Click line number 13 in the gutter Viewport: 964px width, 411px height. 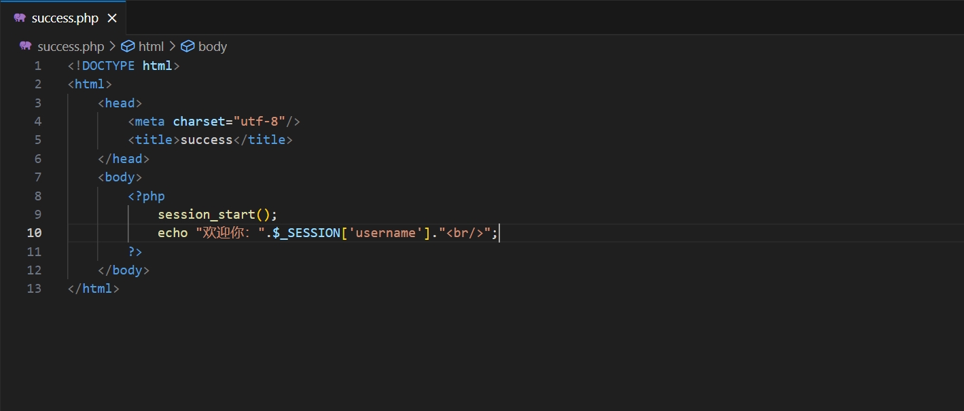coord(34,289)
